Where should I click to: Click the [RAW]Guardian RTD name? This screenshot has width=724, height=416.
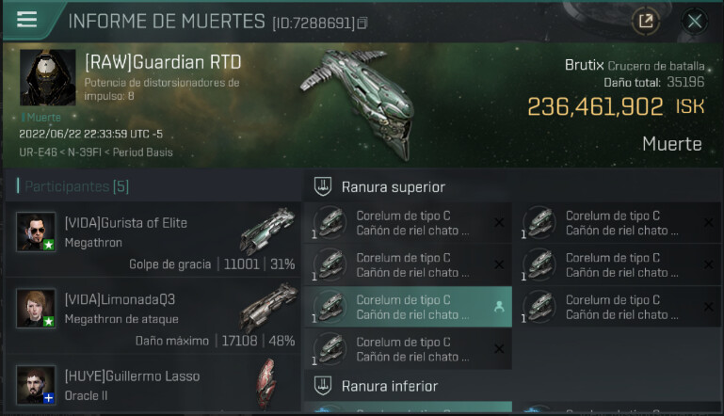tap(163, 62)
